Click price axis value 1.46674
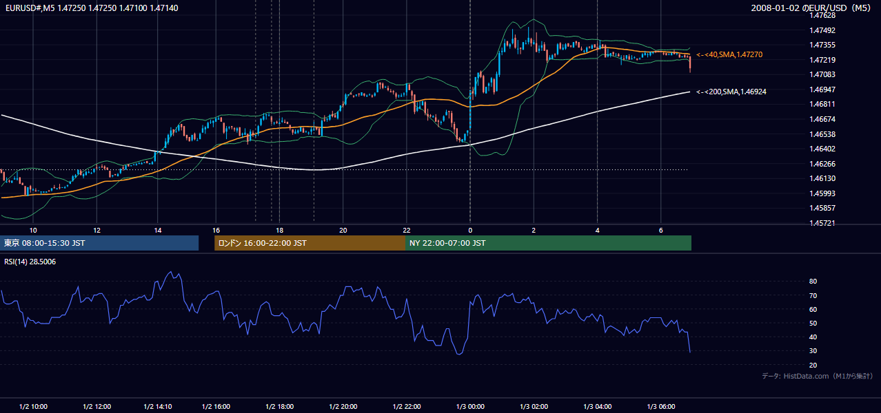The image size is (881, 413). point(822,119)
